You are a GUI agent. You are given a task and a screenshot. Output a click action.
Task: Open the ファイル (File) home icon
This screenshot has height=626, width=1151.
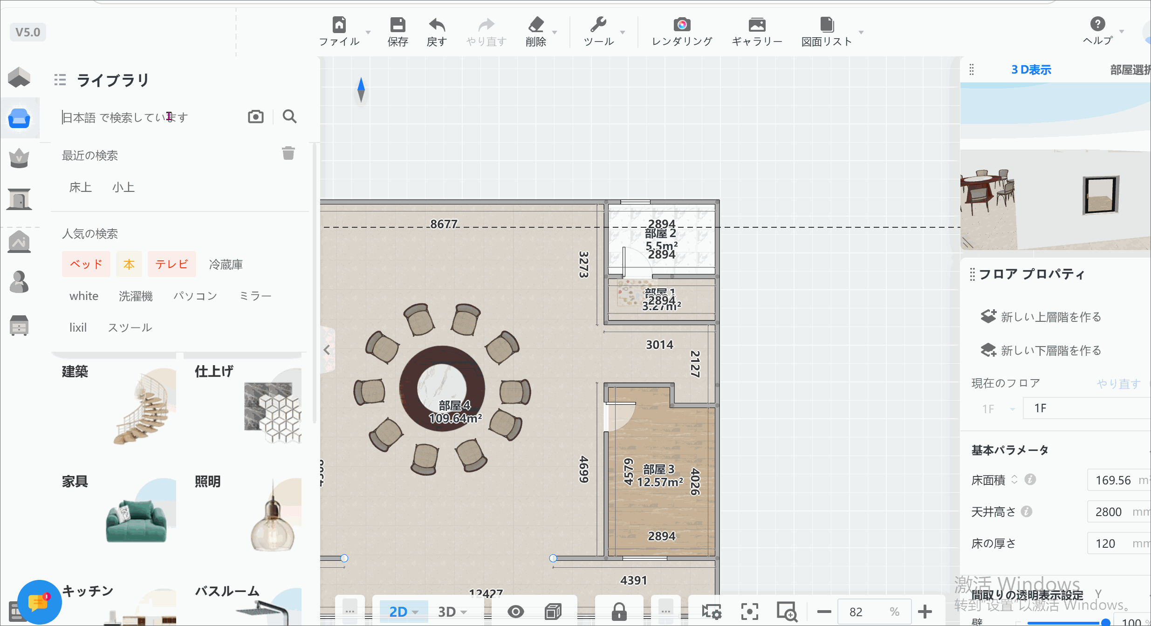(339, 24)
